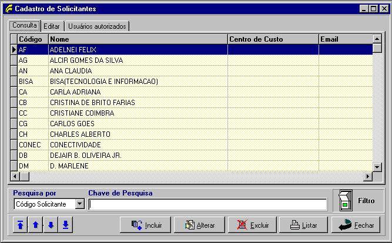The width and height of the screenshot is (392, 243).
Task: Click the application icon in title bar
Action: [x=9, y=9]
